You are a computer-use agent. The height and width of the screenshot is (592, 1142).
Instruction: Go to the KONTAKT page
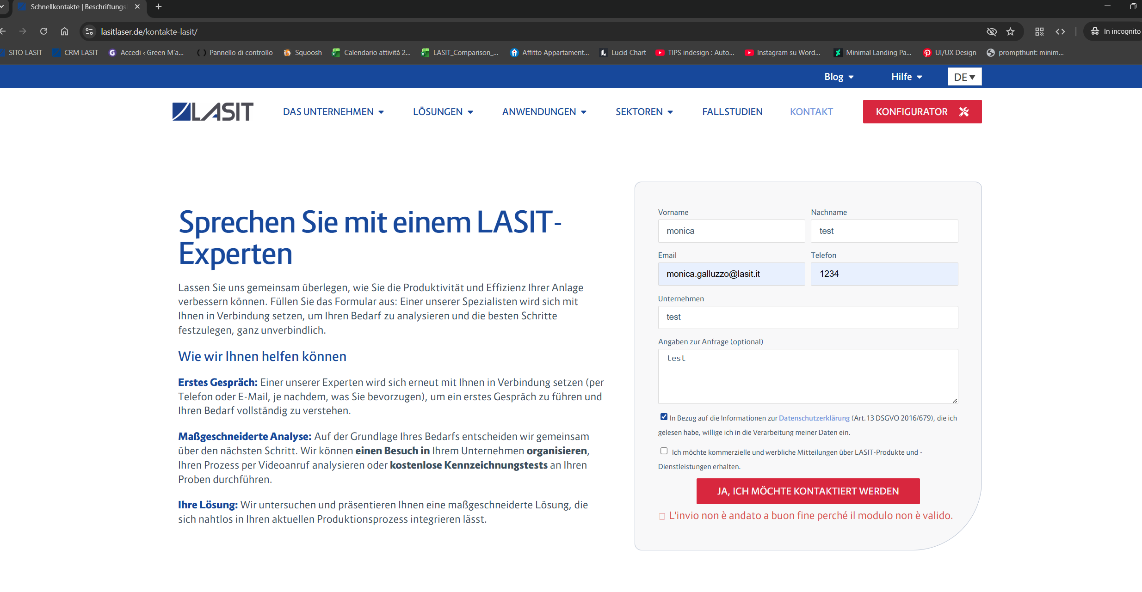pos(811,112)
